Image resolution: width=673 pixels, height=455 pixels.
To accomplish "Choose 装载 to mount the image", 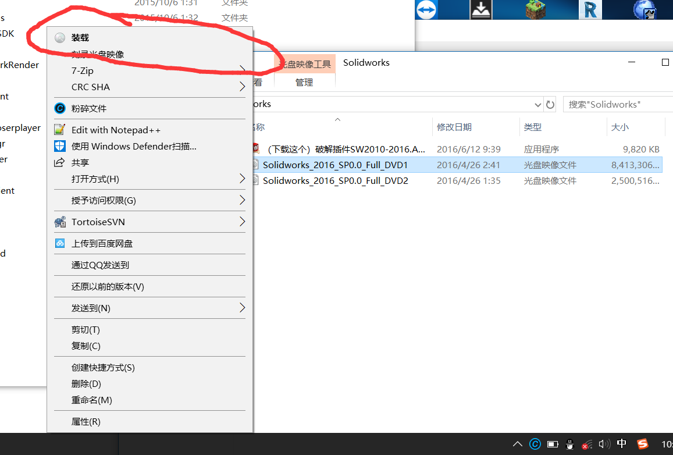I will coord(150,38).
